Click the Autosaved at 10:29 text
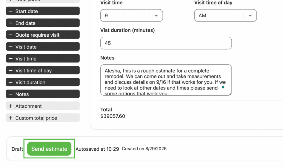Screen dimensions: 283x168 coord(97,149)
